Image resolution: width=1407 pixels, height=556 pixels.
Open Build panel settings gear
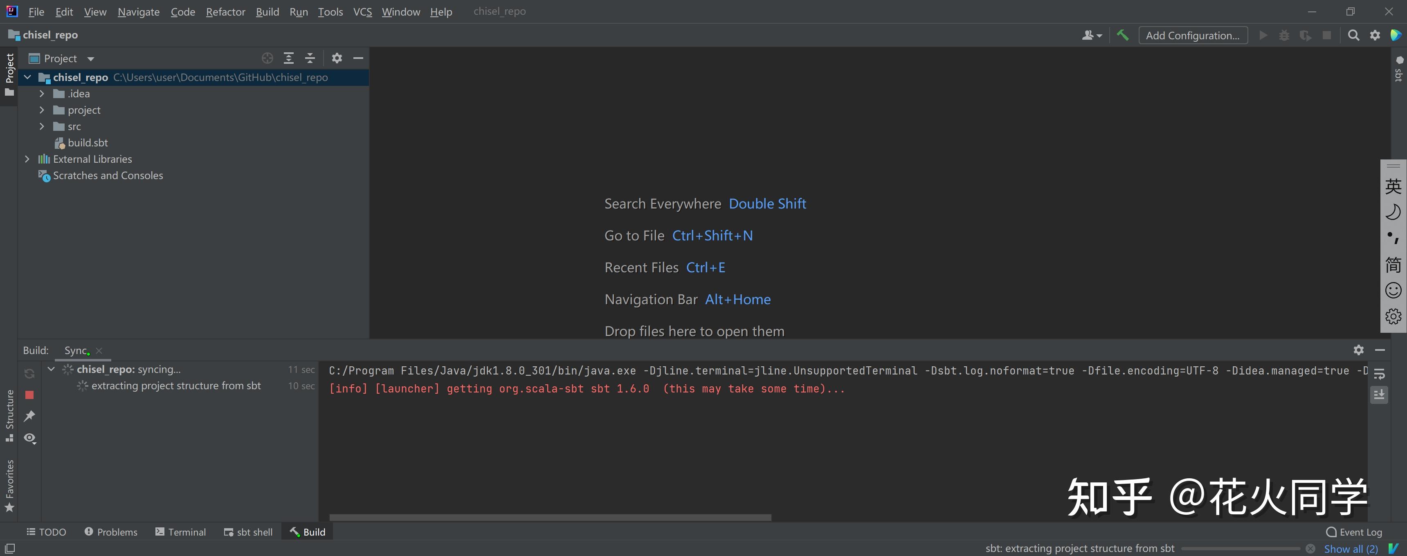(x=1358, y=350)
